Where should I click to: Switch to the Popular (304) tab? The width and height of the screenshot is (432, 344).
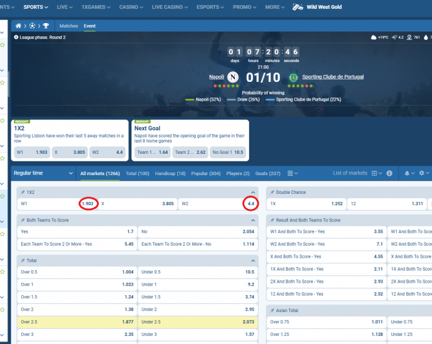click(206, 173)
